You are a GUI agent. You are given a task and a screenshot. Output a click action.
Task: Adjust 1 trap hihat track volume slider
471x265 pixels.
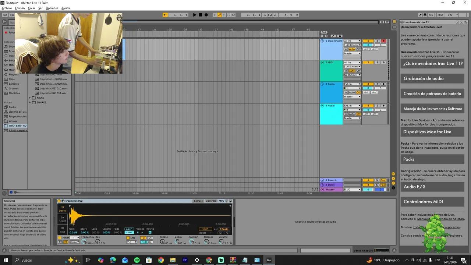tap(368, 45)
